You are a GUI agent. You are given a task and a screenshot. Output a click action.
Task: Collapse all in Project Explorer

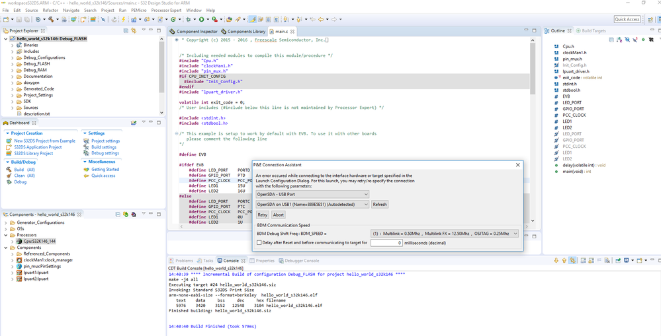[x=126, y=31]
